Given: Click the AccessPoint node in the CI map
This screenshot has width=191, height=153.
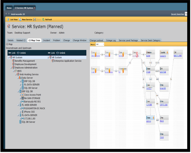Looking at the screenshot, I should click(164, 54).
